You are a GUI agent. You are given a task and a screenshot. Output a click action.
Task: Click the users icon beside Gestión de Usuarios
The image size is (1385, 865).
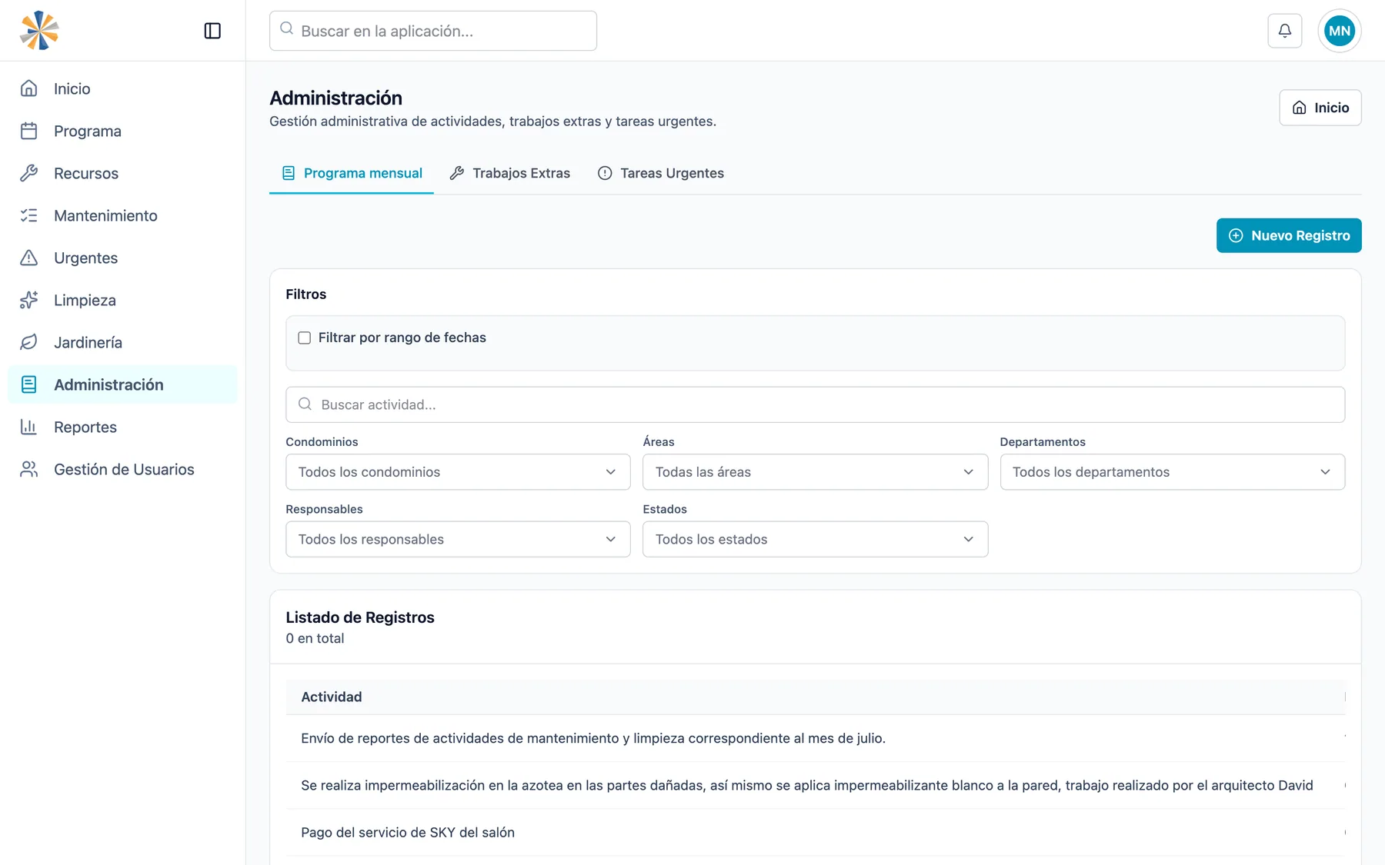click(29, 469)
